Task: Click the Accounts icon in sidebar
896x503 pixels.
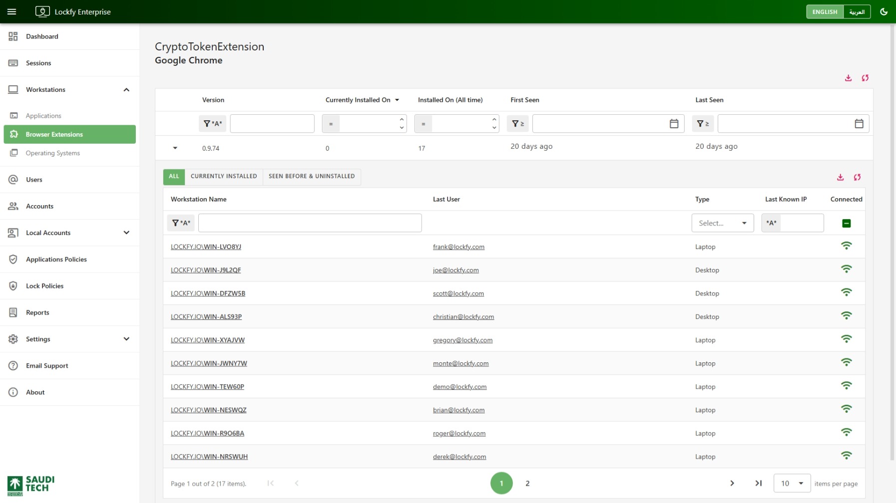Action: tap(13, 206)
